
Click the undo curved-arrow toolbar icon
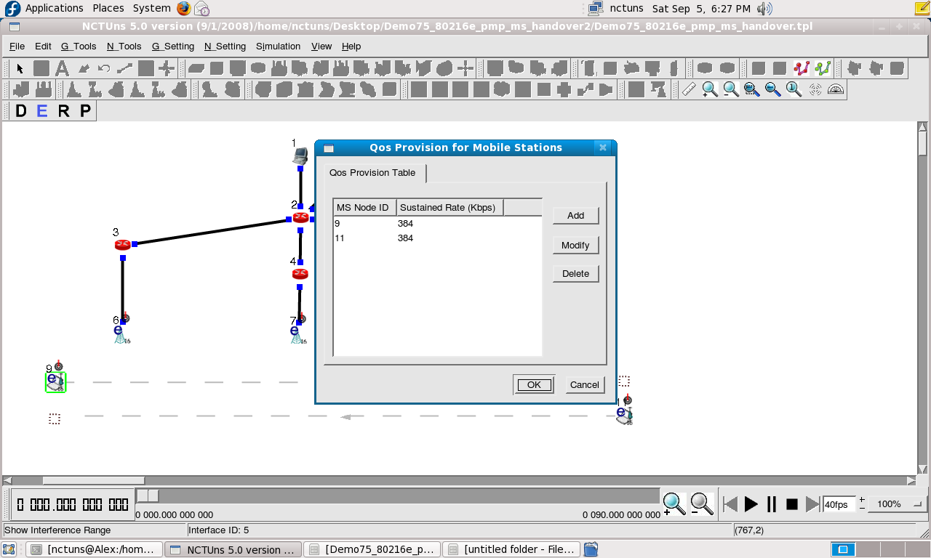[104, 68]
